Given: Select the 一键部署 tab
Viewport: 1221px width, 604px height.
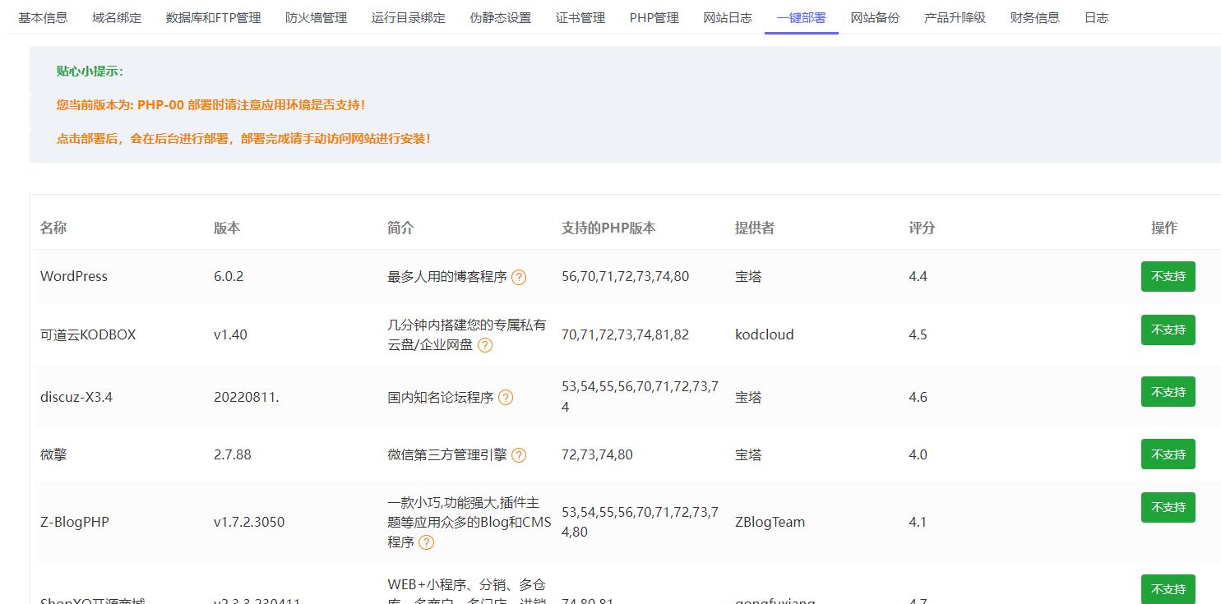Looking at the screenshot, I should coord(802,17).
